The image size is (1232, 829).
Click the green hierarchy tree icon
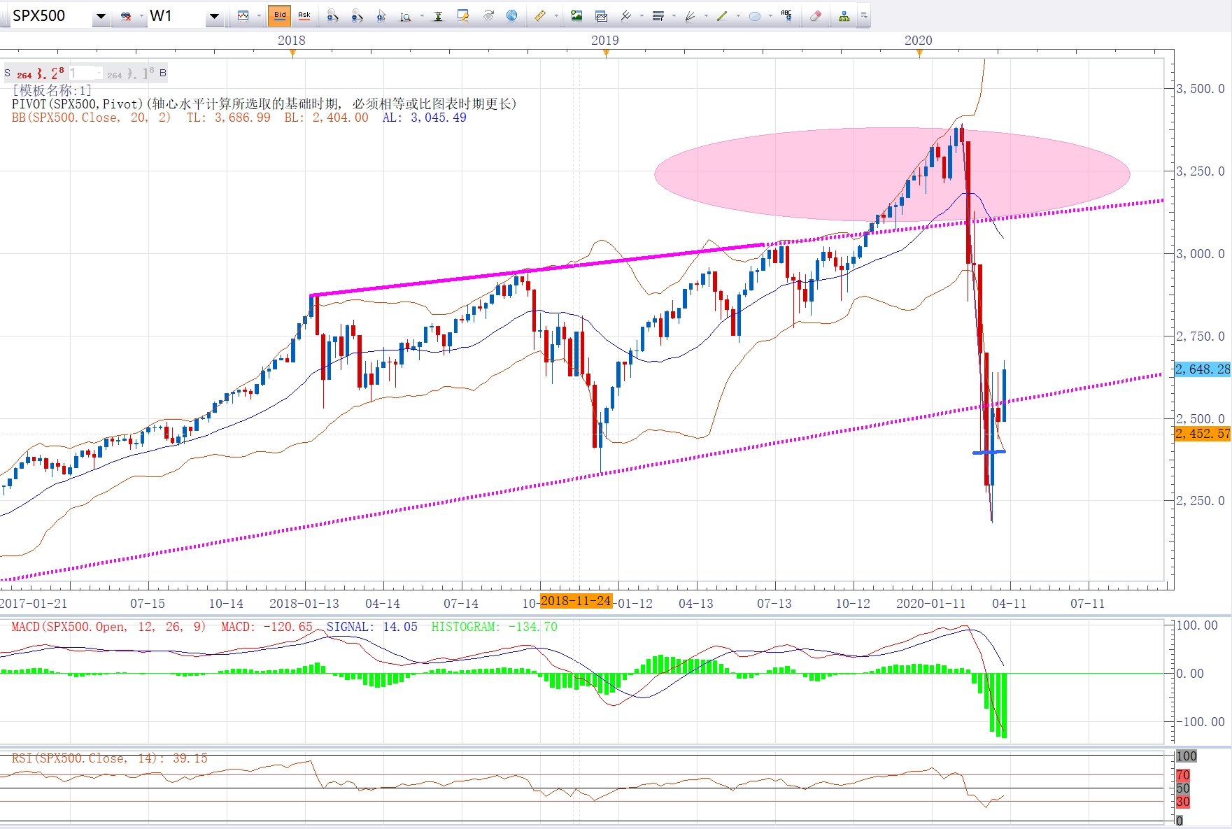pos(844,15)
